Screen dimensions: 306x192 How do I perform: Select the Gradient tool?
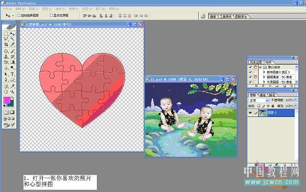click(x=12, y=62)
